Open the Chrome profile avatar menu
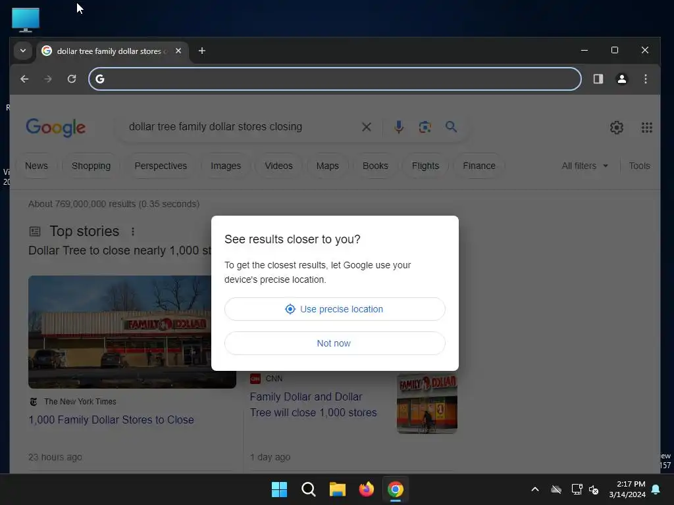 point(621,79)
